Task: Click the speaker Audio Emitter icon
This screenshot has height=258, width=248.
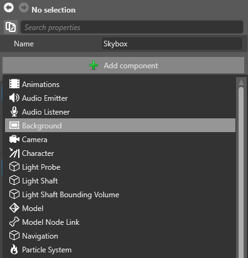Action: 14,98
